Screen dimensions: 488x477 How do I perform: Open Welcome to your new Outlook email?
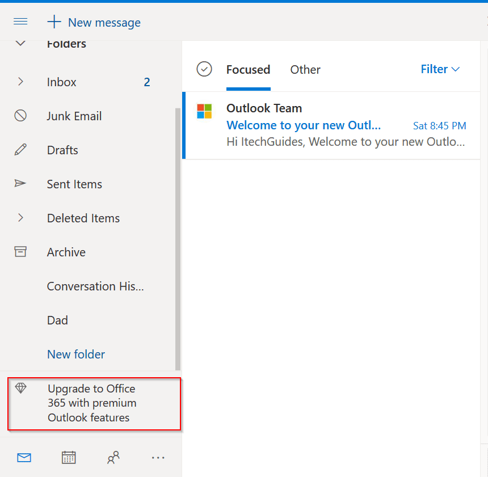tap(304, 125)
